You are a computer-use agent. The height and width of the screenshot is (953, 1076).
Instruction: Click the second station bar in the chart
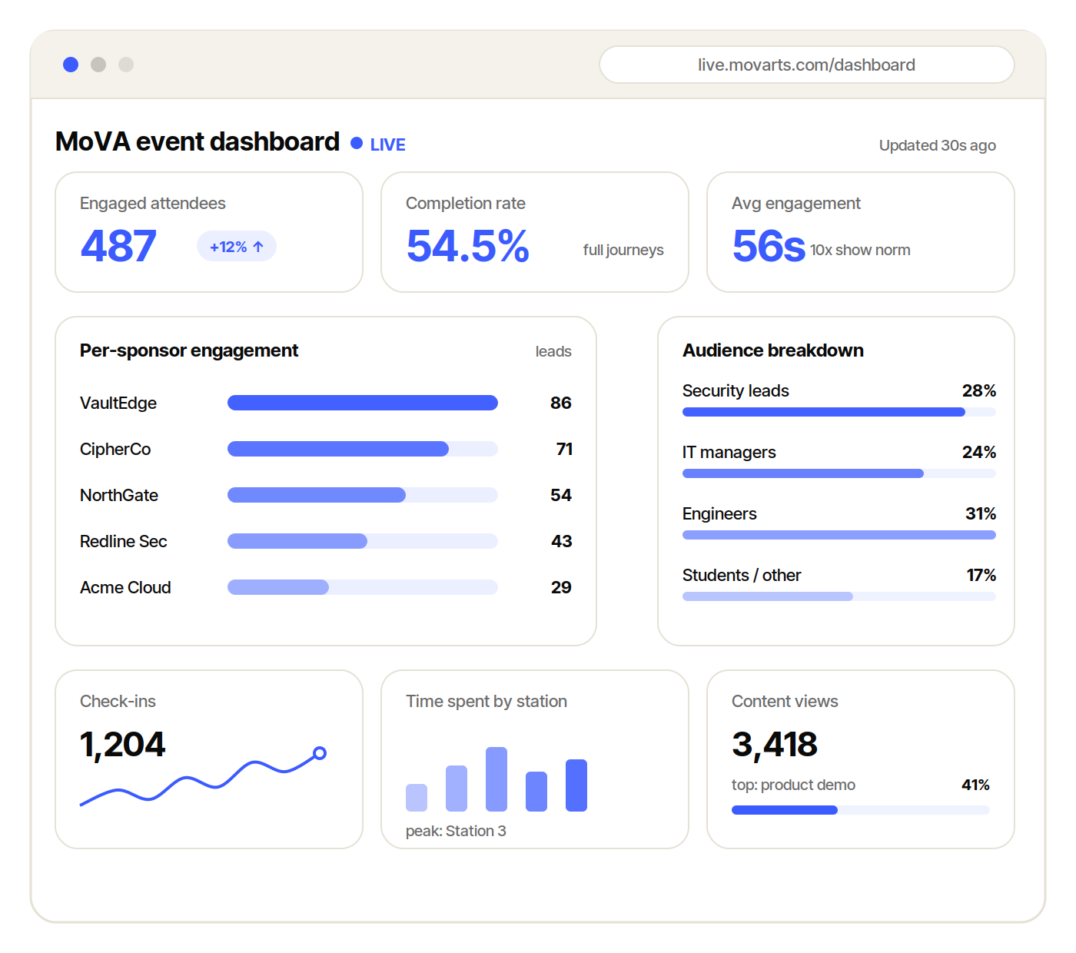pyautogui.click(x=457, y=789)
